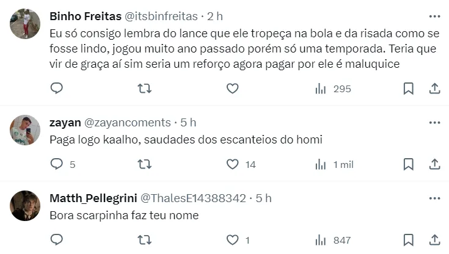Bookmark Binho Freitas's tweet

click(409, 89)
